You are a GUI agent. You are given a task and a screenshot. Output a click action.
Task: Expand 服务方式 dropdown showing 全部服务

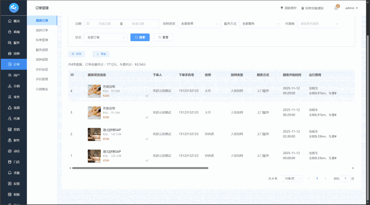(x=260, y=24)
